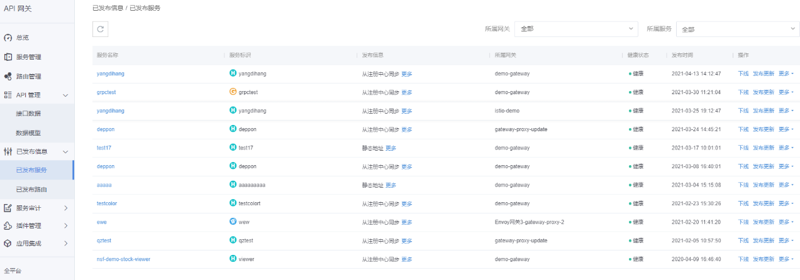This screenshot has height=280, width=800.
Task: Click the 服务管理 sidebar icon
Action: click(x=8, y=57)
